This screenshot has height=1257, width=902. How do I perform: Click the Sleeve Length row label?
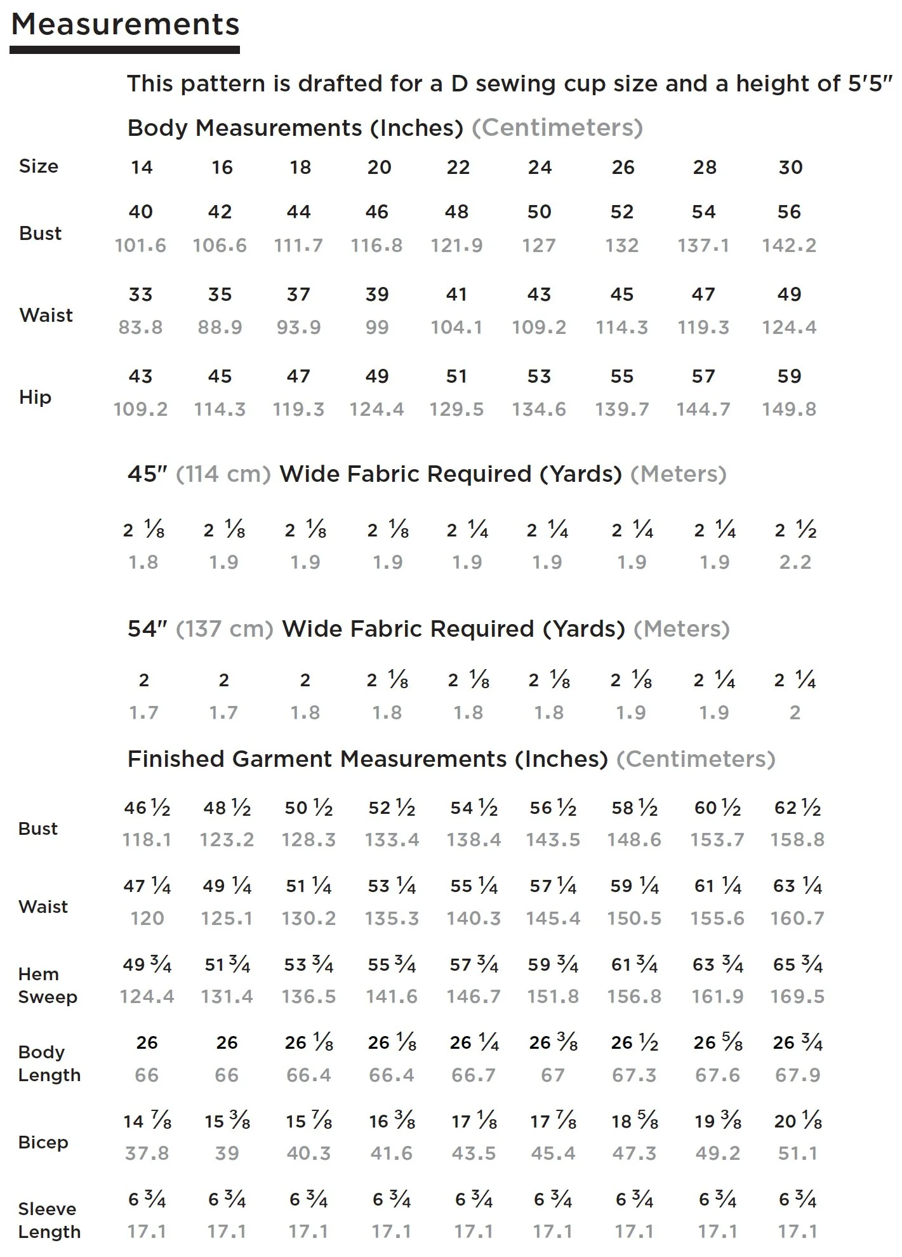pyautogui.click(x=50, y=1220)
